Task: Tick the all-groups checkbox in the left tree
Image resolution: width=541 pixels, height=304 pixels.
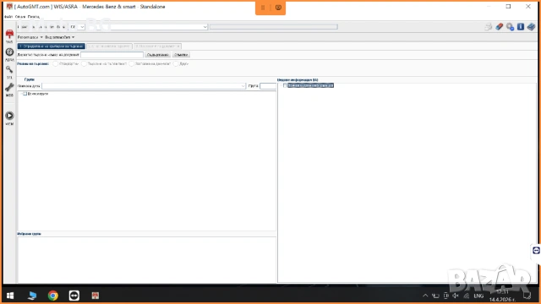Action: [25, 94]
